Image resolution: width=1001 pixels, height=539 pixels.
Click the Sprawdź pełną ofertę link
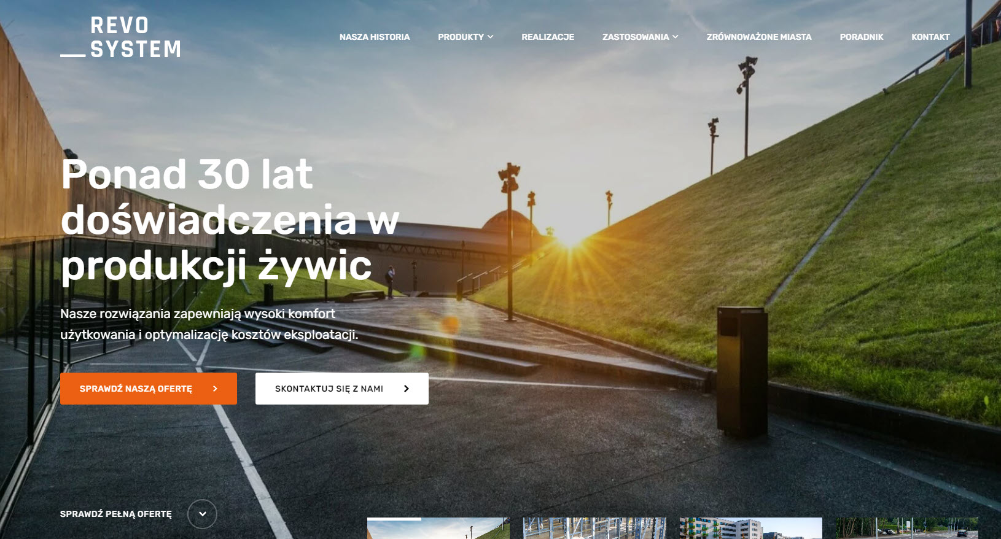[x=116, y=514]
